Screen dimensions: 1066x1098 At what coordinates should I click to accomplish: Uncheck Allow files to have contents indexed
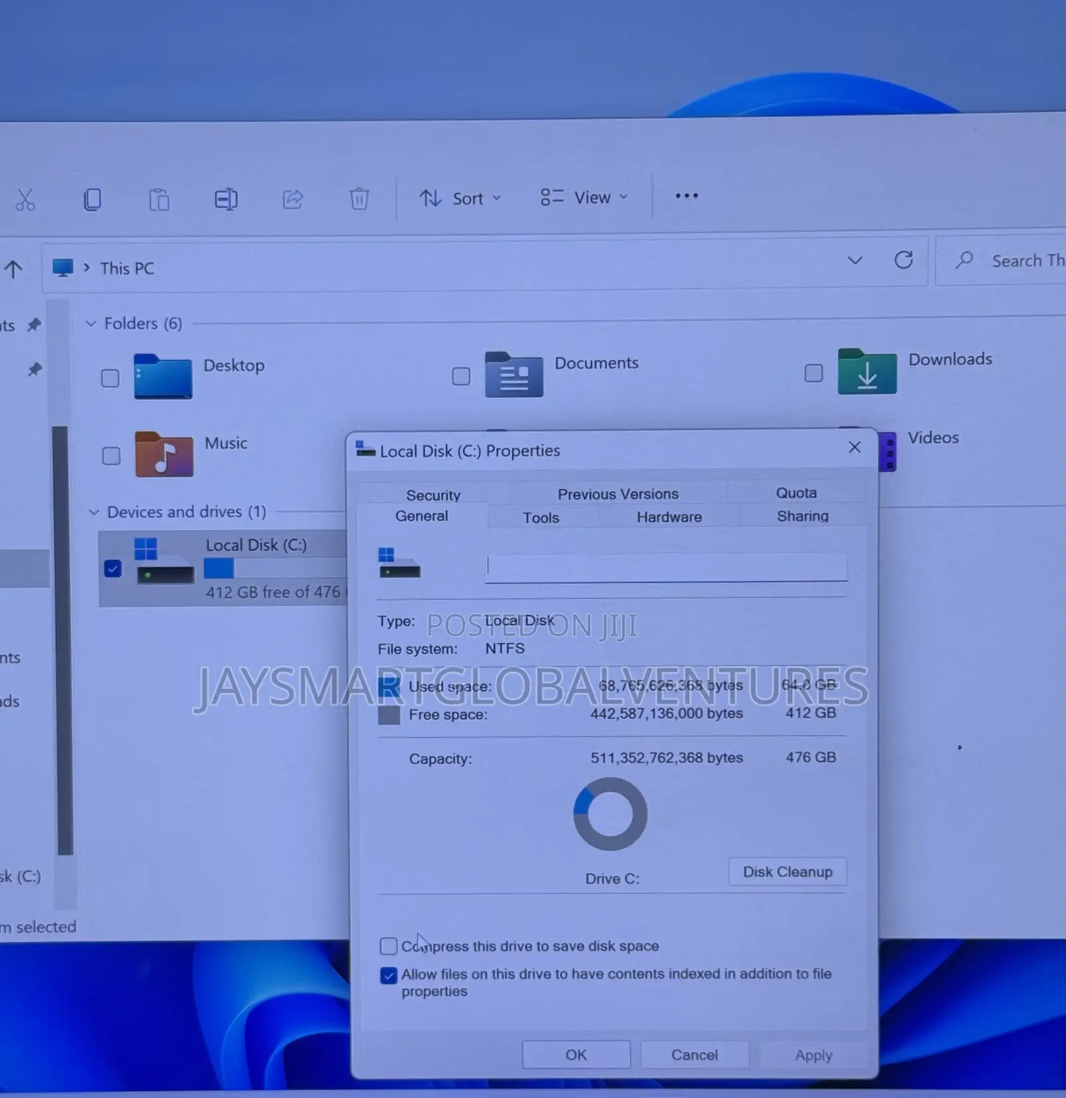pyautogui.click(x=388, y=975)
